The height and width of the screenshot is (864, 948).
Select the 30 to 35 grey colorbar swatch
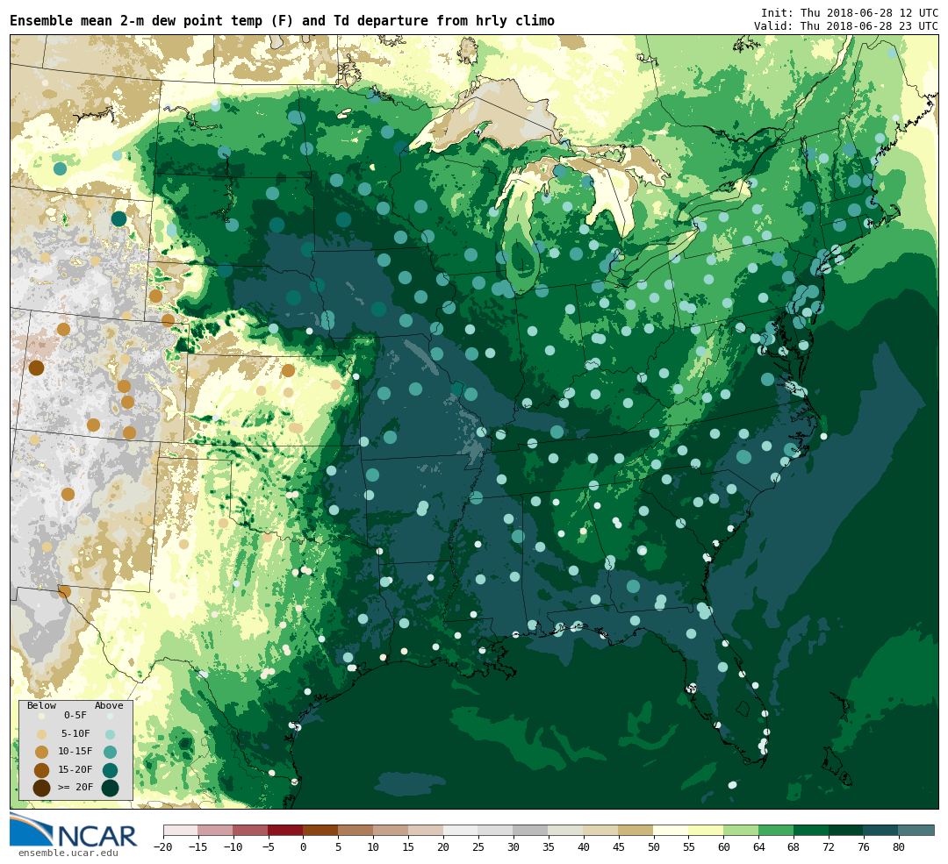tap(531, 830)
